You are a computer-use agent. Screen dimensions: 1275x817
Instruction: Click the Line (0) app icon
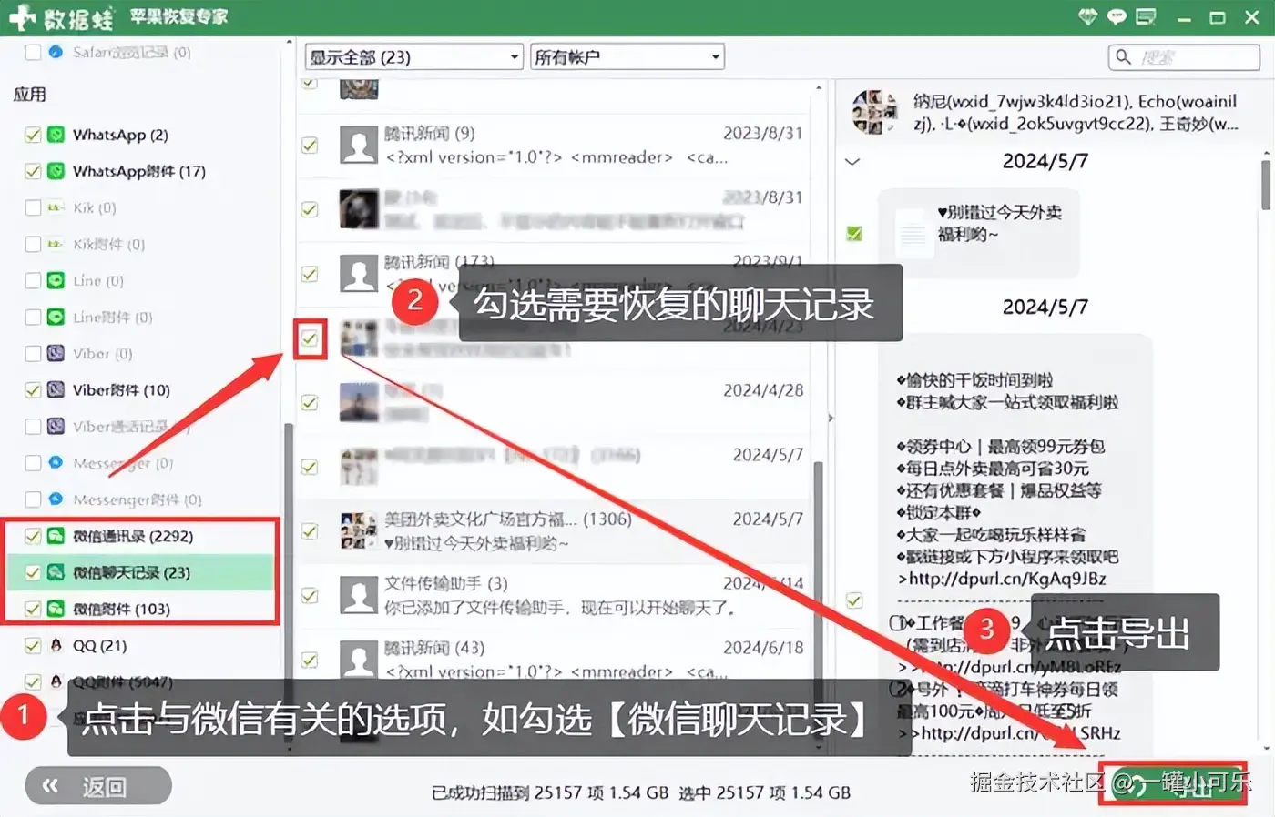point(56,280)
